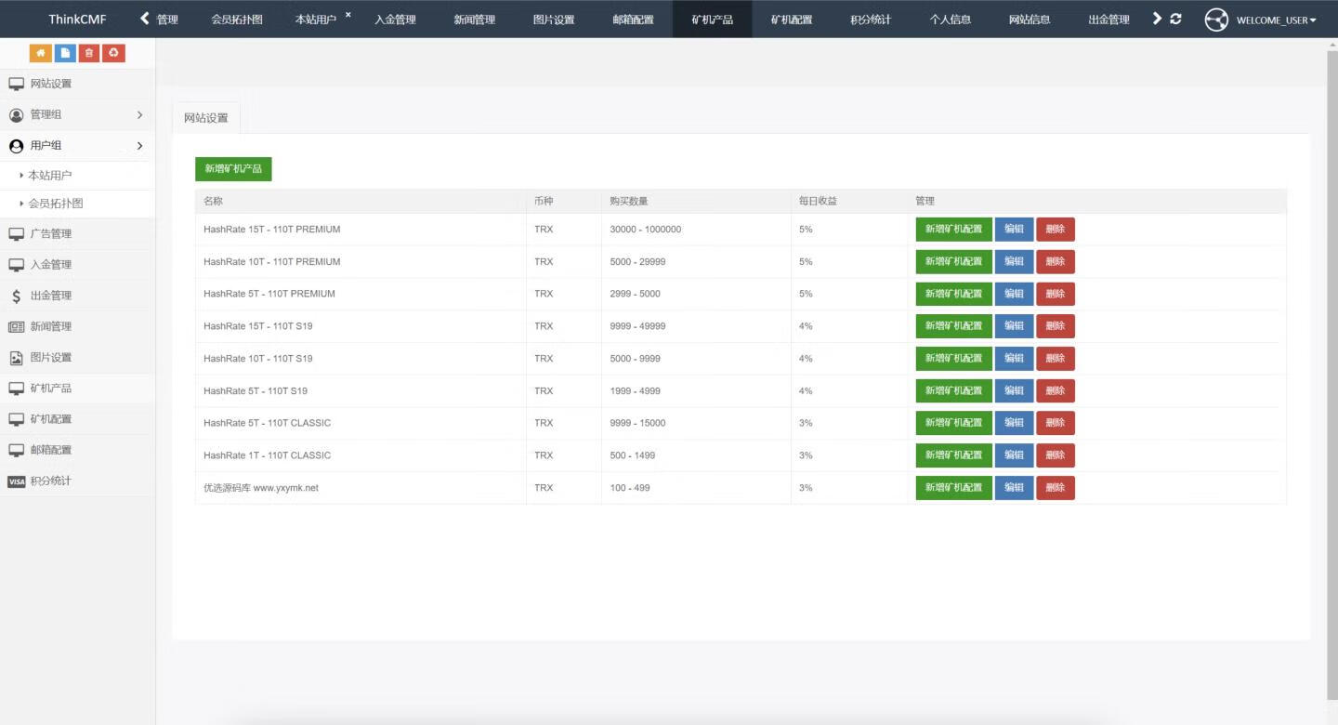
Task: Open the WELCOME_USER dropdown menu
Action: 1276,20
